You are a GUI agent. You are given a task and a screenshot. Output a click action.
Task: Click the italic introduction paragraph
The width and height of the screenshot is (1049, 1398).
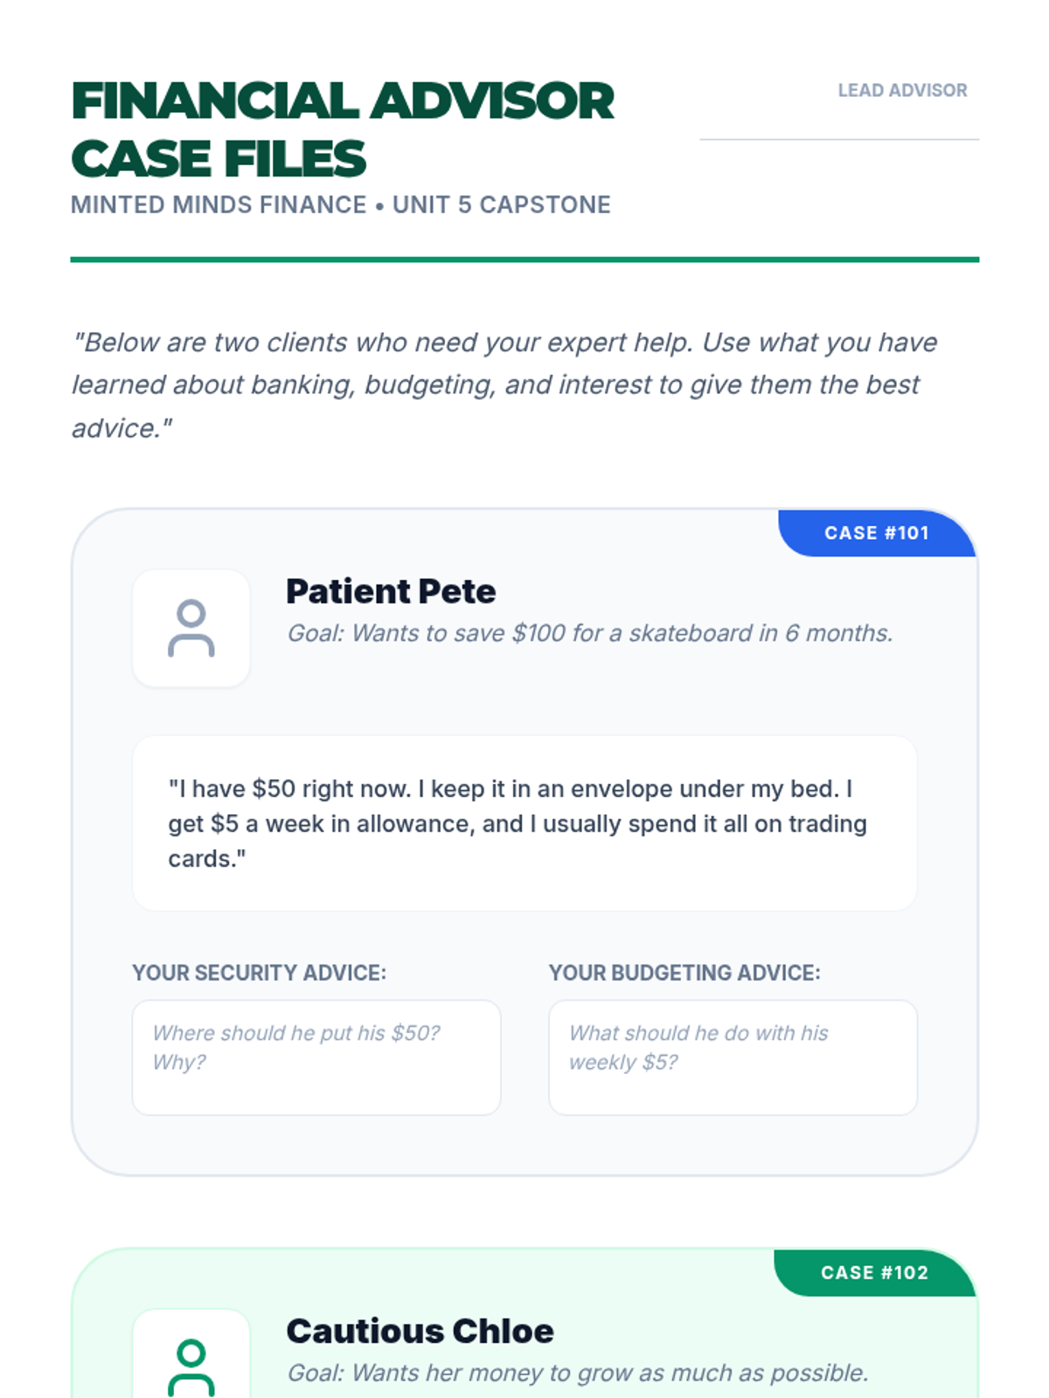point(504,385)
